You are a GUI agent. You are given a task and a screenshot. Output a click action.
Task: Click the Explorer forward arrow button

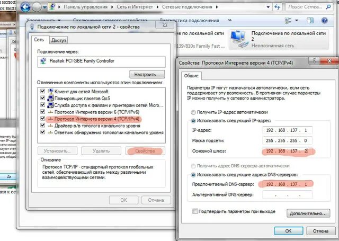point(37,7)
